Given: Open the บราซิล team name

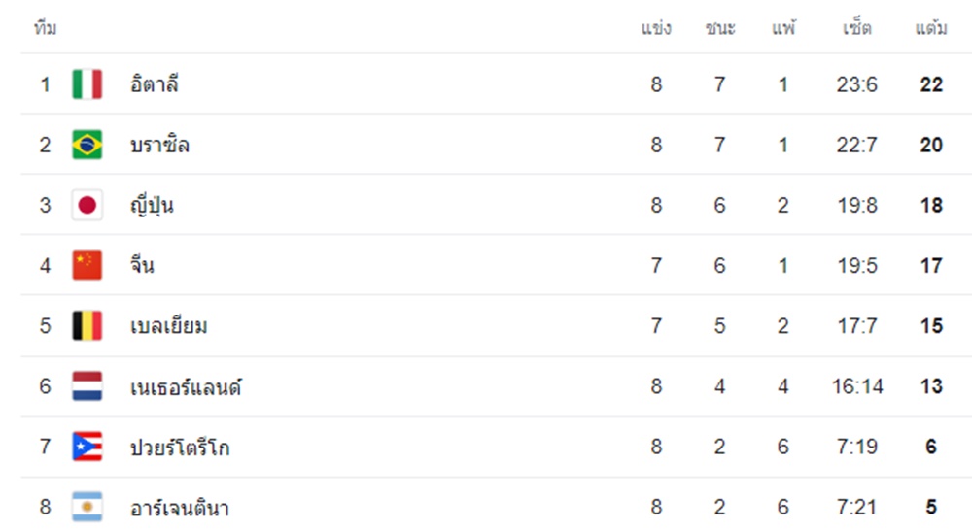Looking at the screenshot, I should point(160,145).
